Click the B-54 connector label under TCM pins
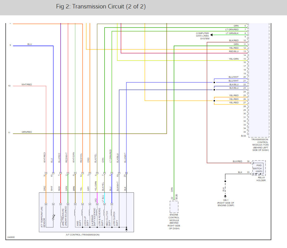The image size is (287, 248). click(x=244, y=136)
